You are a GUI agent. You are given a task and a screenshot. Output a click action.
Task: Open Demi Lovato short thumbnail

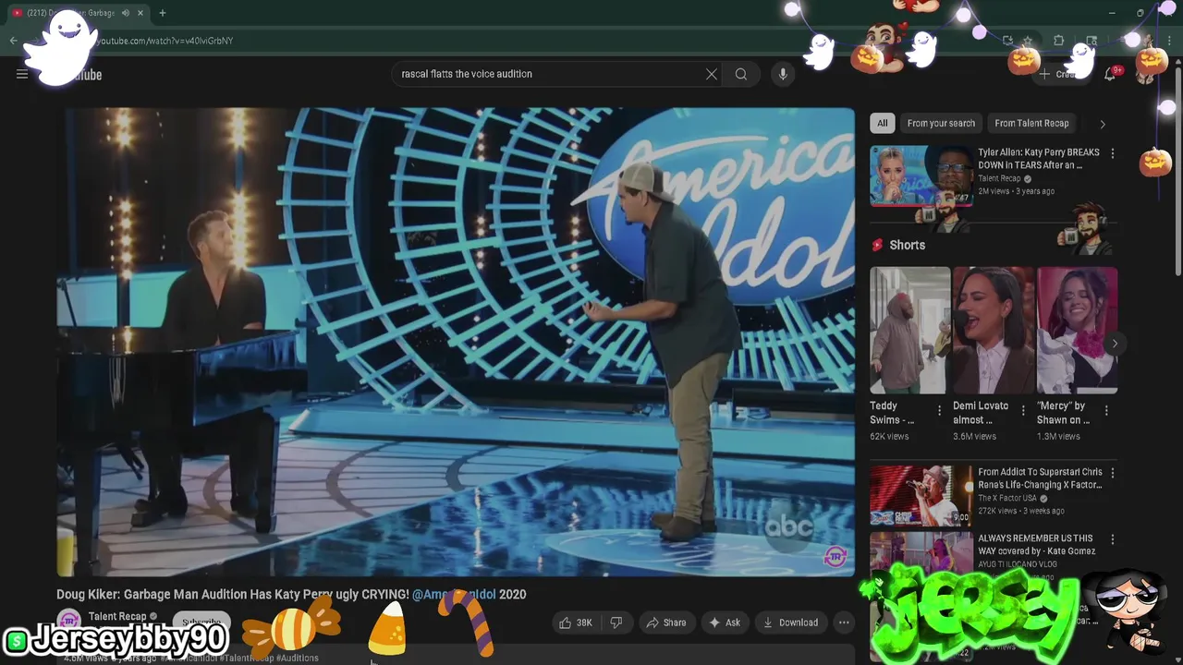point(994,331)
